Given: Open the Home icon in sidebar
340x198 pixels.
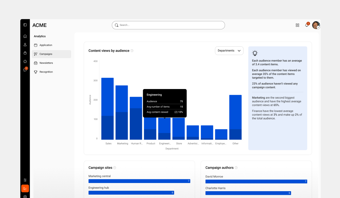Looking at the screenshot, I should 25,36.
